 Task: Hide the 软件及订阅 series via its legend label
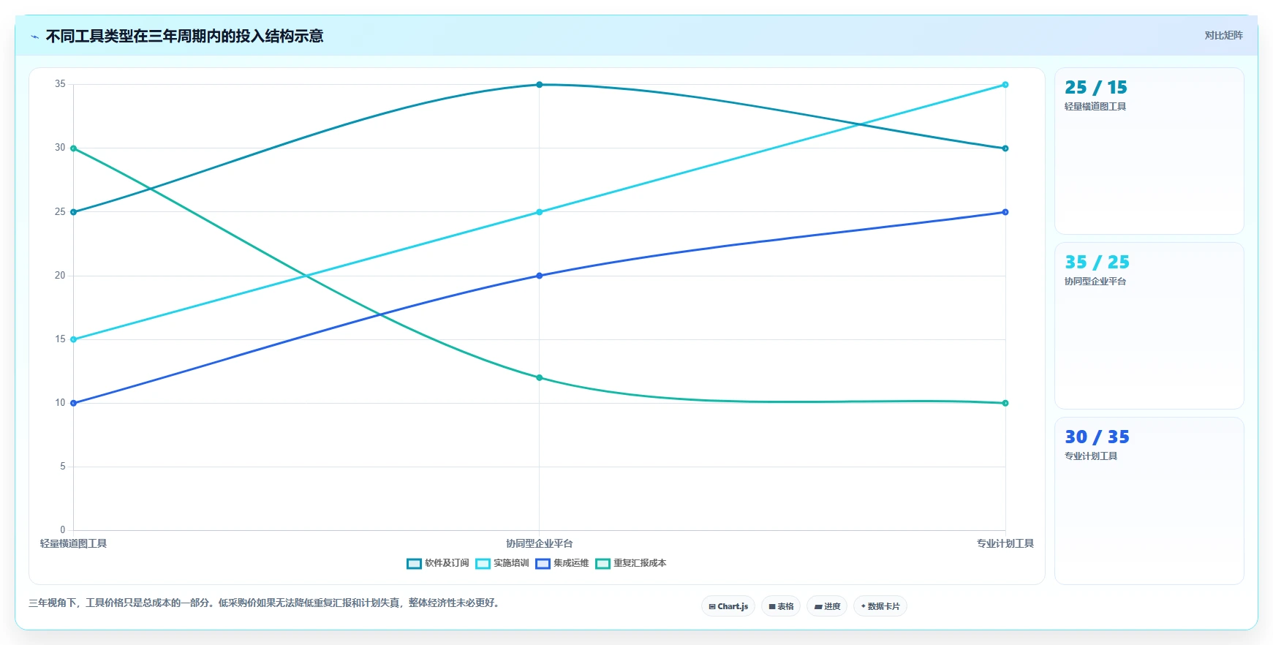point(447,563)
